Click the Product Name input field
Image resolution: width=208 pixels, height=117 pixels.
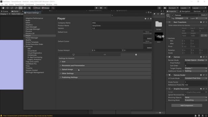pos(122,26)
